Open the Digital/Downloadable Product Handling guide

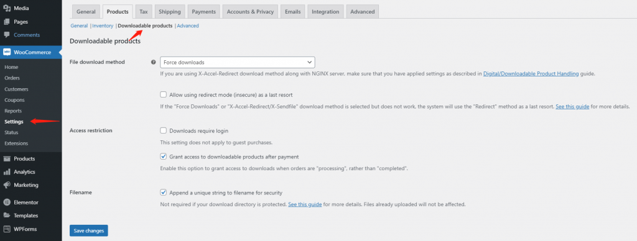531,74
